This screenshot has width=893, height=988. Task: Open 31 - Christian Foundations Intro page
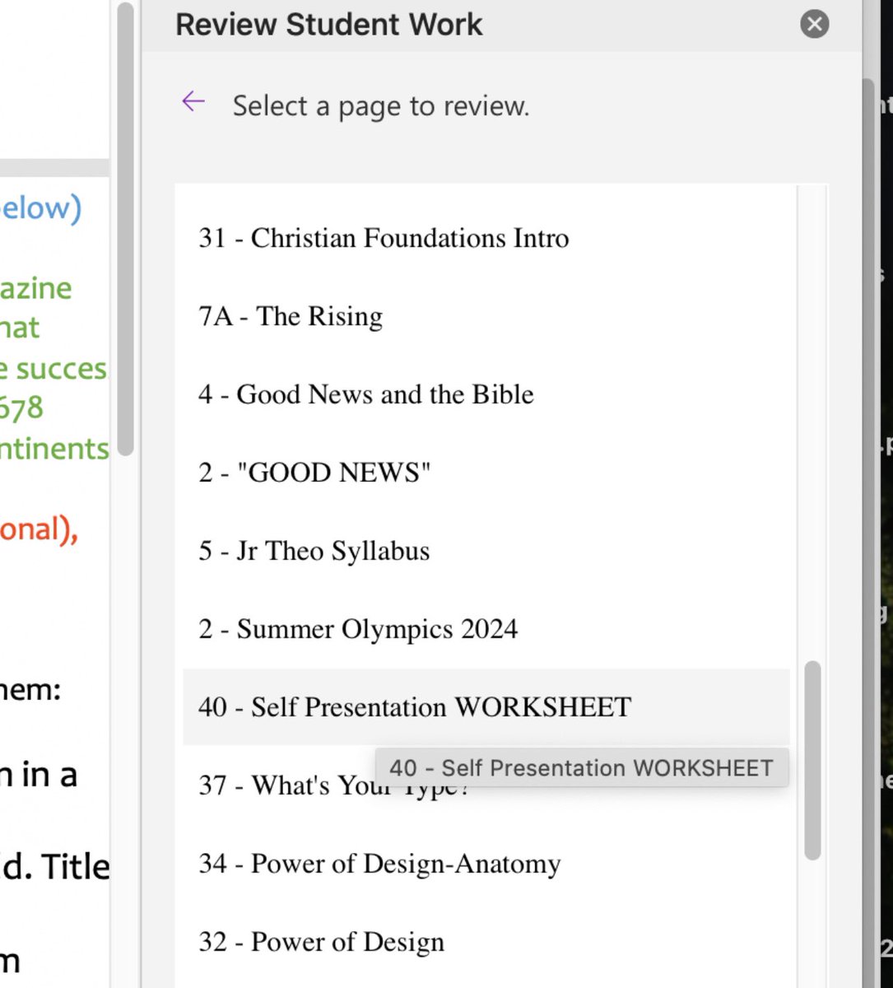[x=486, y=238]
